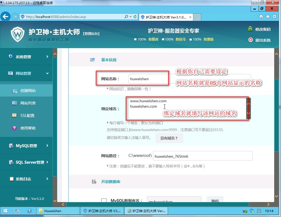
Task: Toggle the MySQL数据库名 checkbox
Action: (x=104, y=201)
